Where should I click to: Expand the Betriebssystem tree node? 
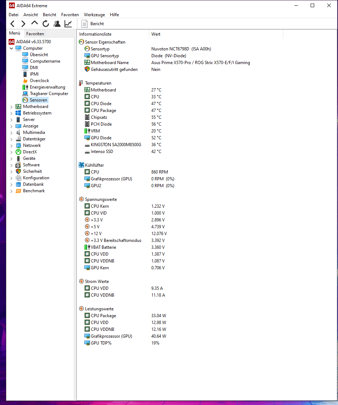click(12, 113)
